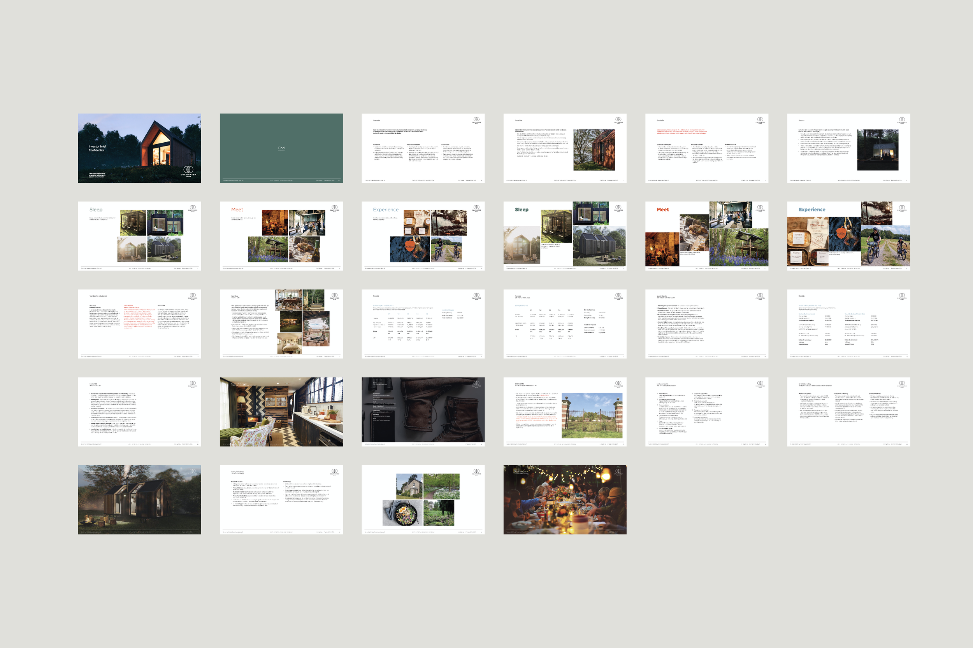Viewport: 973px width, 648px height.
Task: Select bold green Sleep title slide
Action: tap(565, 236)
